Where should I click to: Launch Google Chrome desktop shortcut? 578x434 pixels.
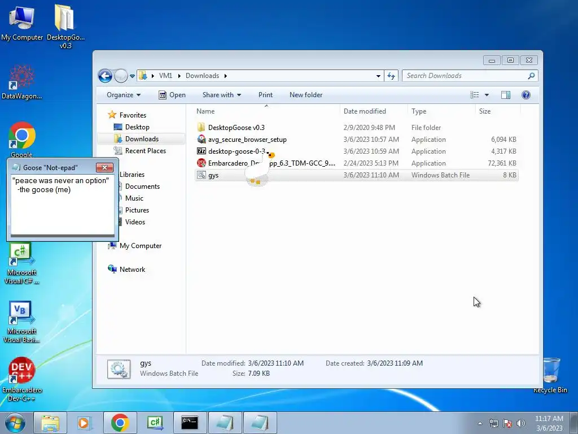(x=22, y=140)
